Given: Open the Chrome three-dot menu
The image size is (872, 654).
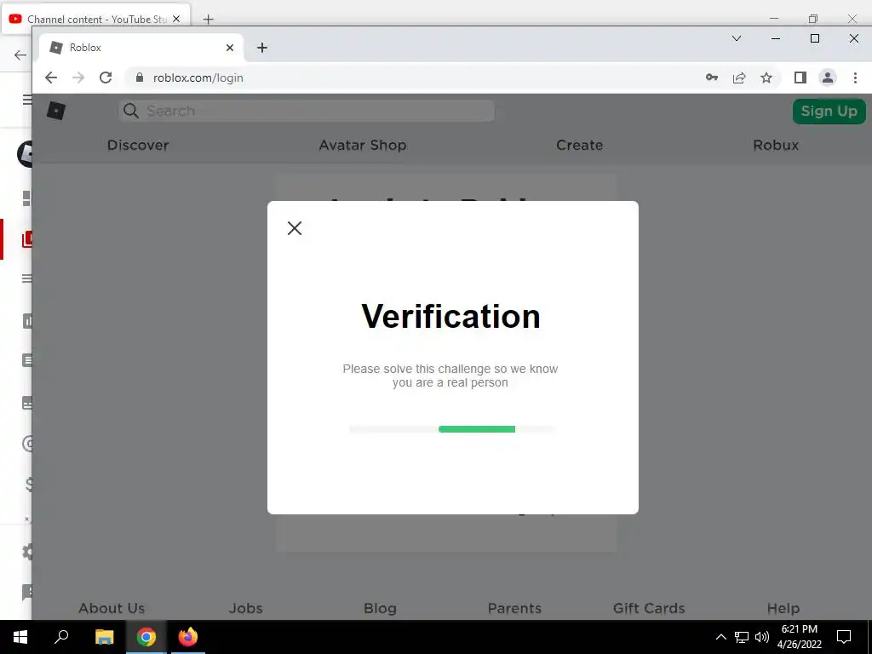Looking at the screenshot, I should pos(855,77).
